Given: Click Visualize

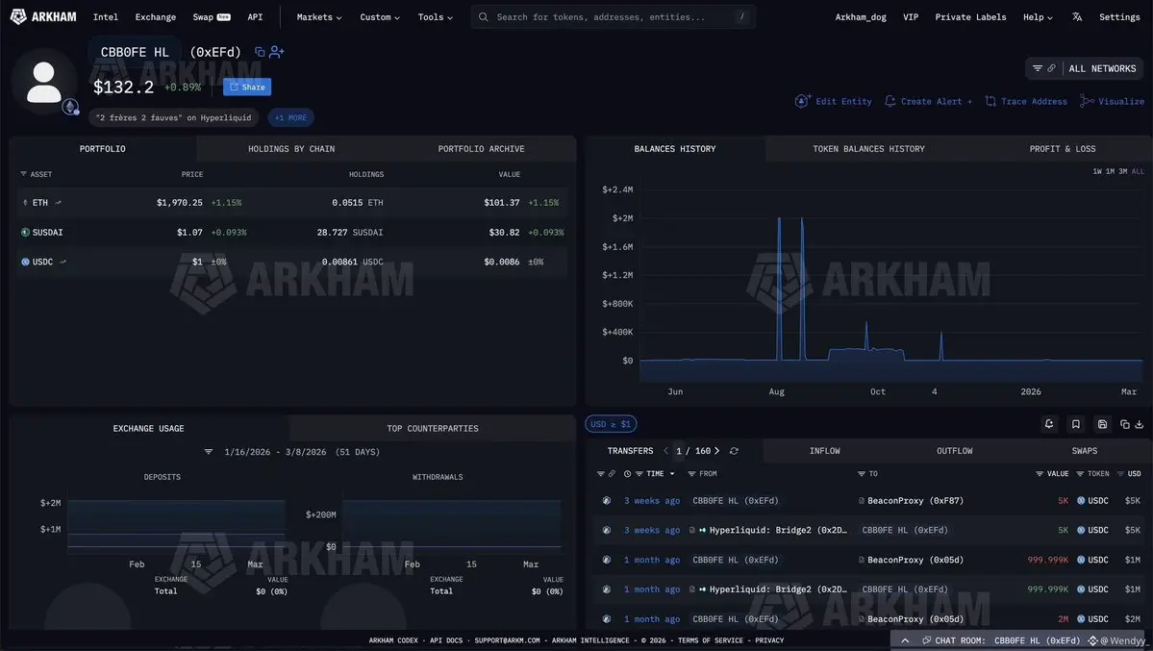Looking at the screenshot, I should point(1112,102).
